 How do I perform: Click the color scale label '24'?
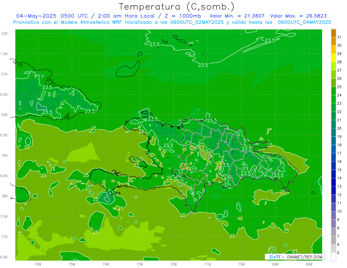click(x=339, y=95)
